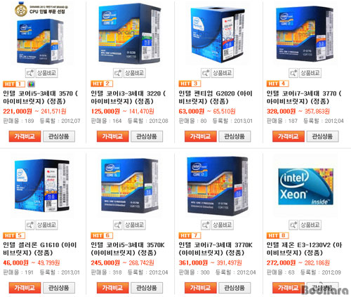This screenshot has height=297, width=351.
Task: Click 가격비교 for Core i5-3570K
Action: [x=112, y=288]
